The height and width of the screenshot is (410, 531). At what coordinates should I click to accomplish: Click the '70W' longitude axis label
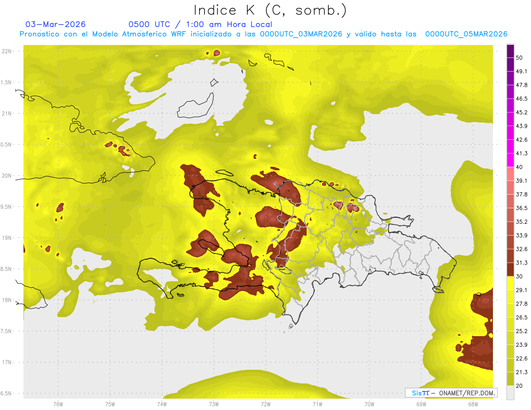369,404
